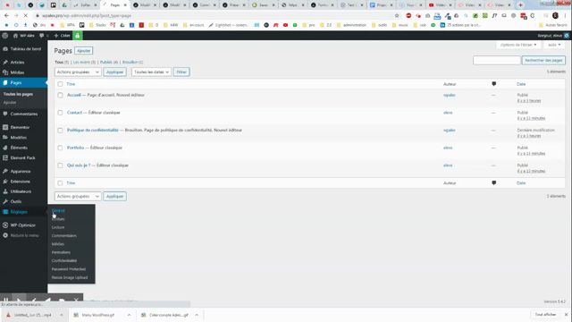Image resolution: width=572 pixels, height=322 pixels.
Task: Expand Menu WordPress.gif download options
Action: (129, 315)
